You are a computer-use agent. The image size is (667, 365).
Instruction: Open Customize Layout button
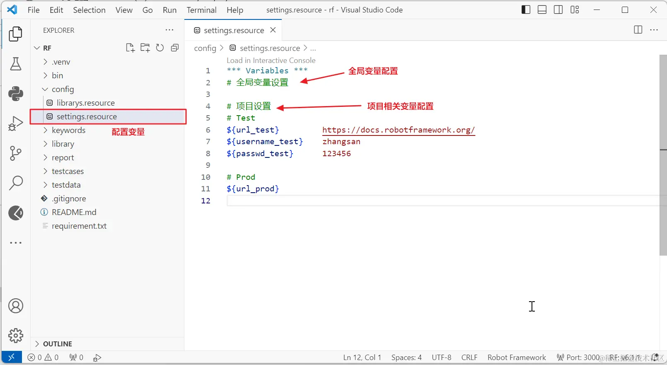coord(575,10)
